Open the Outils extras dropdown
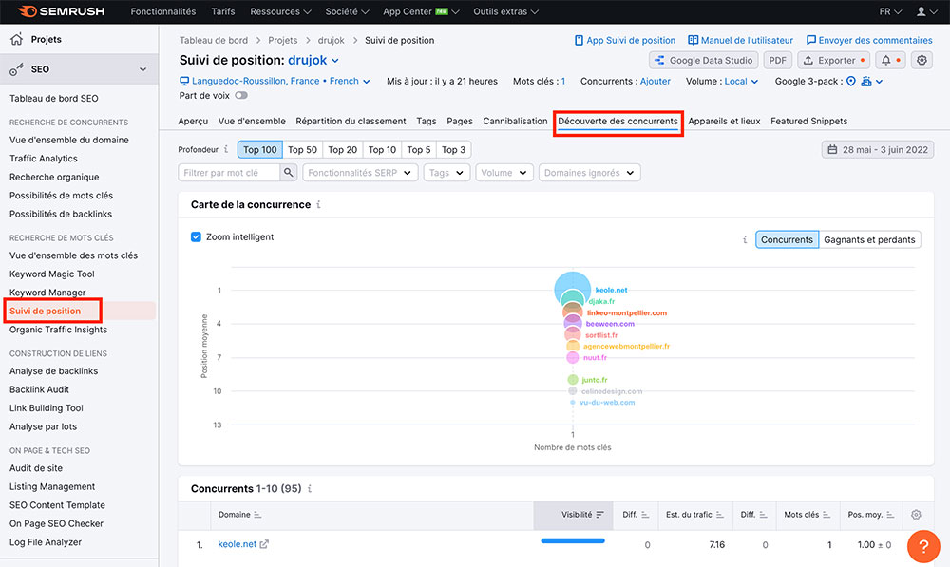This screenshot has width=950, height=567. coord(506,11)
